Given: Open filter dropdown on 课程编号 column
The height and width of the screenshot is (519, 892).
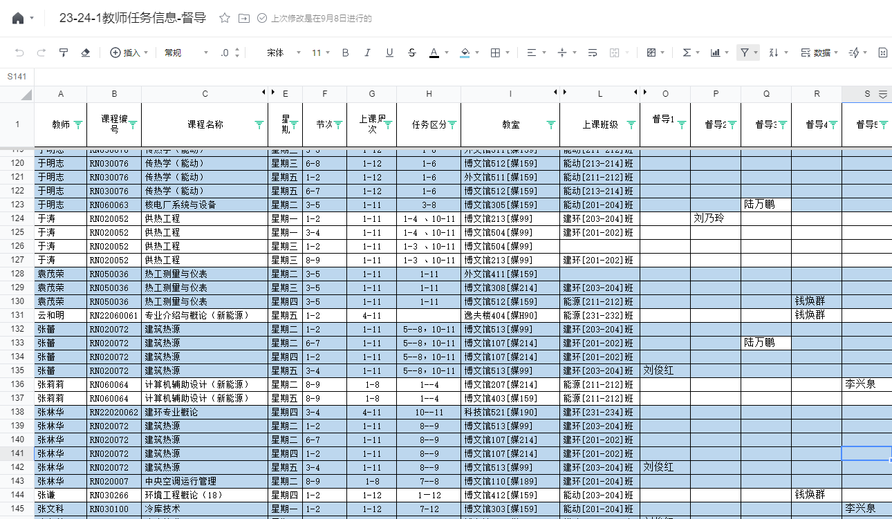Looking at the screenshot, I should point(133,125).
